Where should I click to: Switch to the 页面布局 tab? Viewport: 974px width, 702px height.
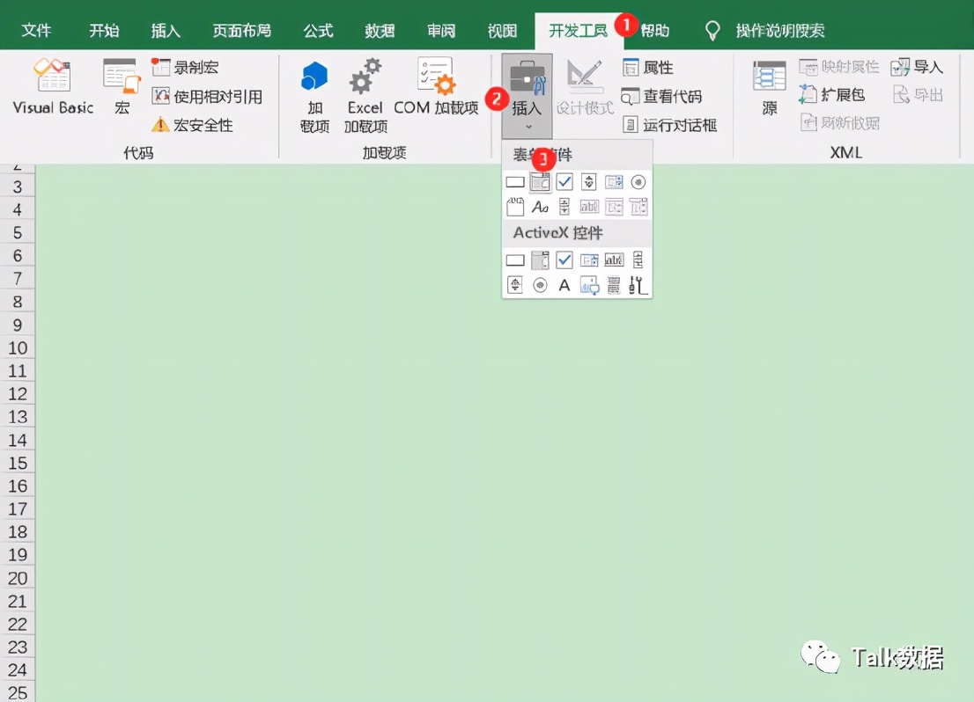coord(241,30)
